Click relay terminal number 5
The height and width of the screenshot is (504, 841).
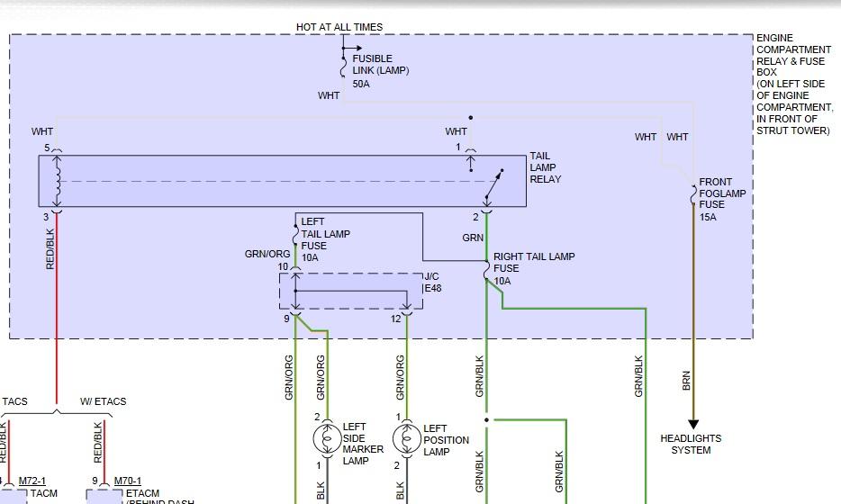[x=47, y=148]
